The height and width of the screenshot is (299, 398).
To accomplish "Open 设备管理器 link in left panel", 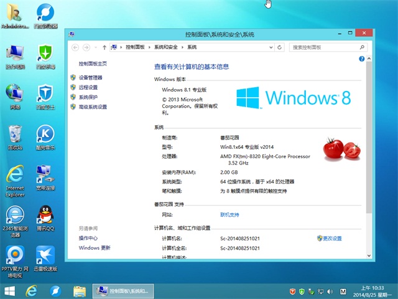I will point(90,77).
